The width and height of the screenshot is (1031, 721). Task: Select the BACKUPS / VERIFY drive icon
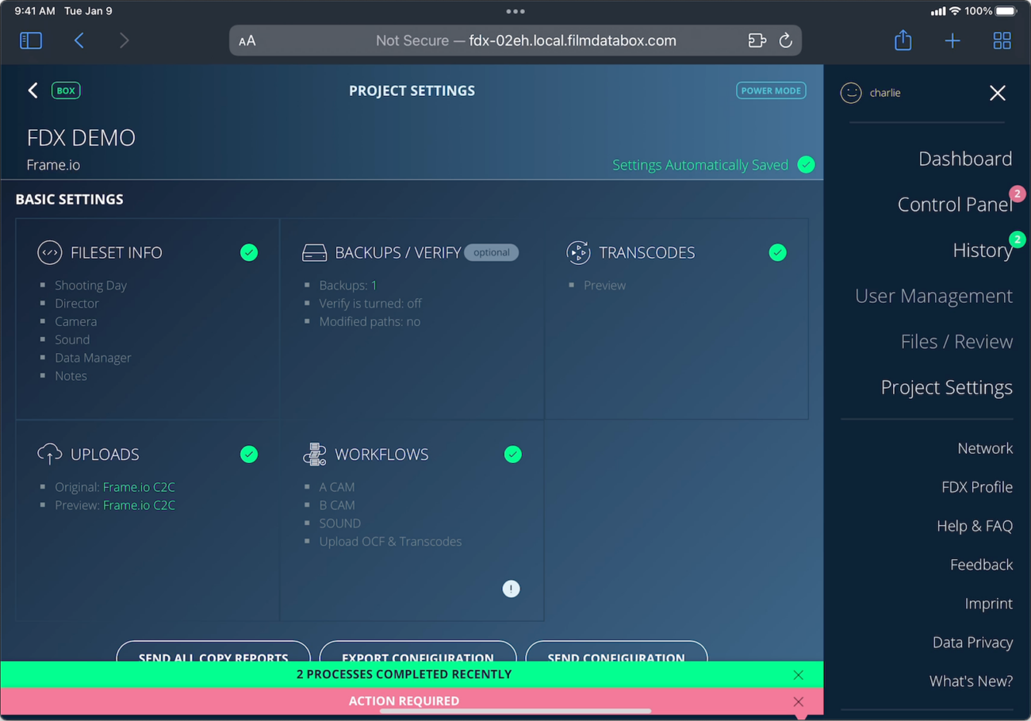[x=314, y=252]
